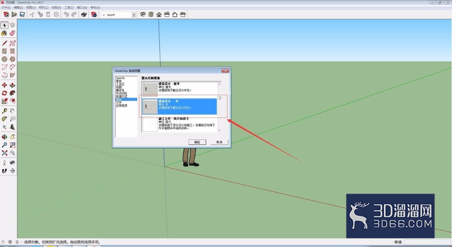This screenshot has height=247, width=452.
Task: Activate the Orbit tool
Action: click(x=5, y=137)
